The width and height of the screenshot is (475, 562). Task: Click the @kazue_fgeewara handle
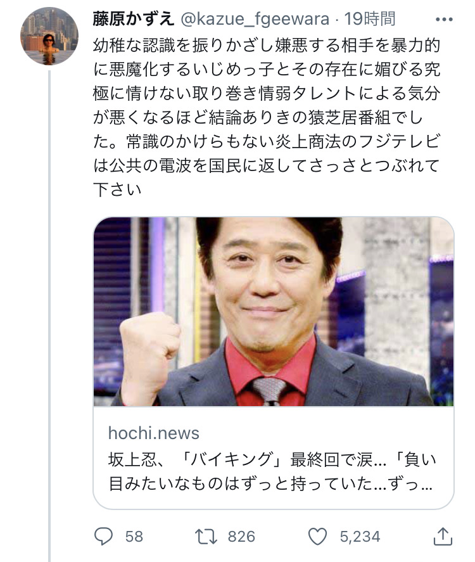[x=255, y=19]
